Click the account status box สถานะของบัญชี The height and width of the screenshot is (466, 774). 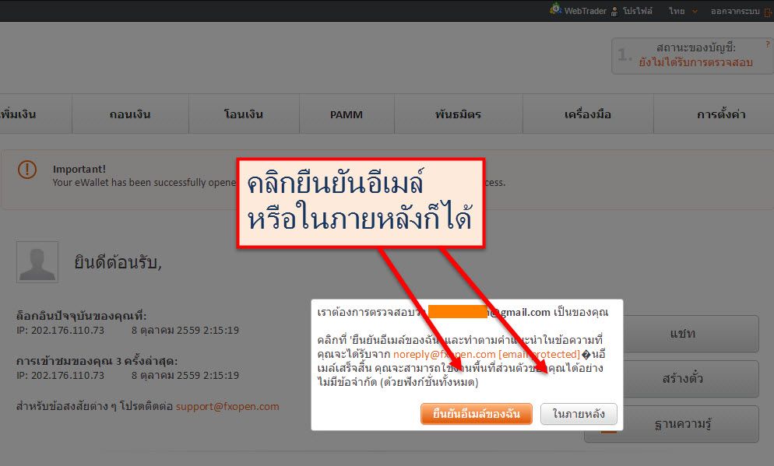tap(692, 56)
